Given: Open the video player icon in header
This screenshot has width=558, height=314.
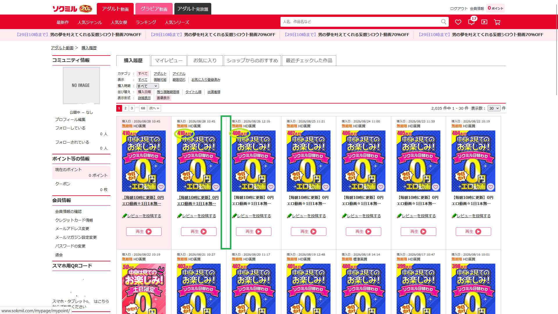Looking at the screenshot, I should 484,22.
